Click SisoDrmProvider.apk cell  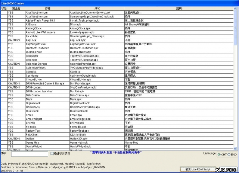tap(97, 87)
